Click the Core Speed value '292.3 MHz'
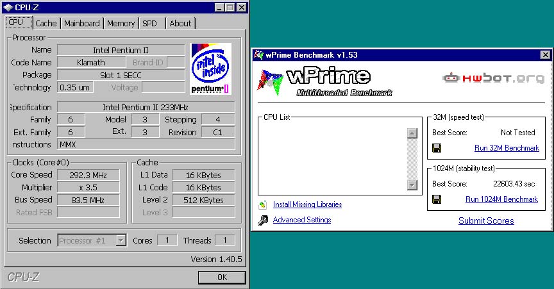554x289 pixels. tap(88, 175)
